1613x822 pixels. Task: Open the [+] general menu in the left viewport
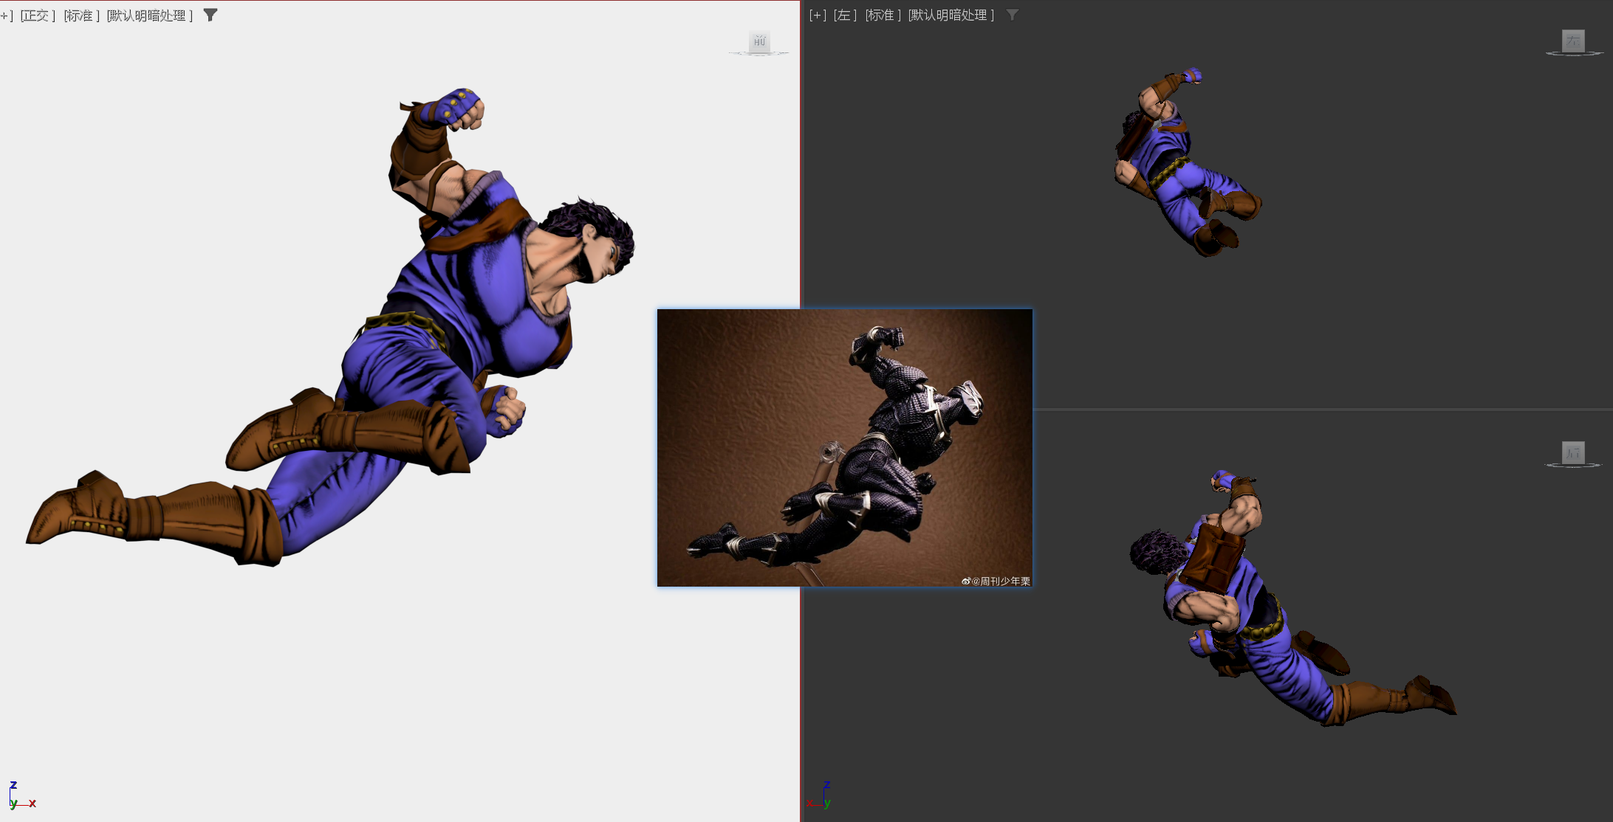coord(818,15)
